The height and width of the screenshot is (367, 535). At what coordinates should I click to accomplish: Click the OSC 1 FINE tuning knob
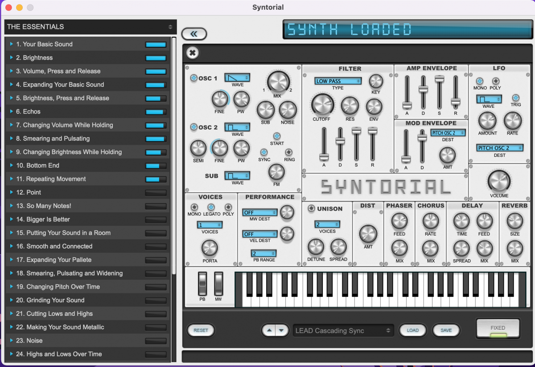tap(219, 99)
